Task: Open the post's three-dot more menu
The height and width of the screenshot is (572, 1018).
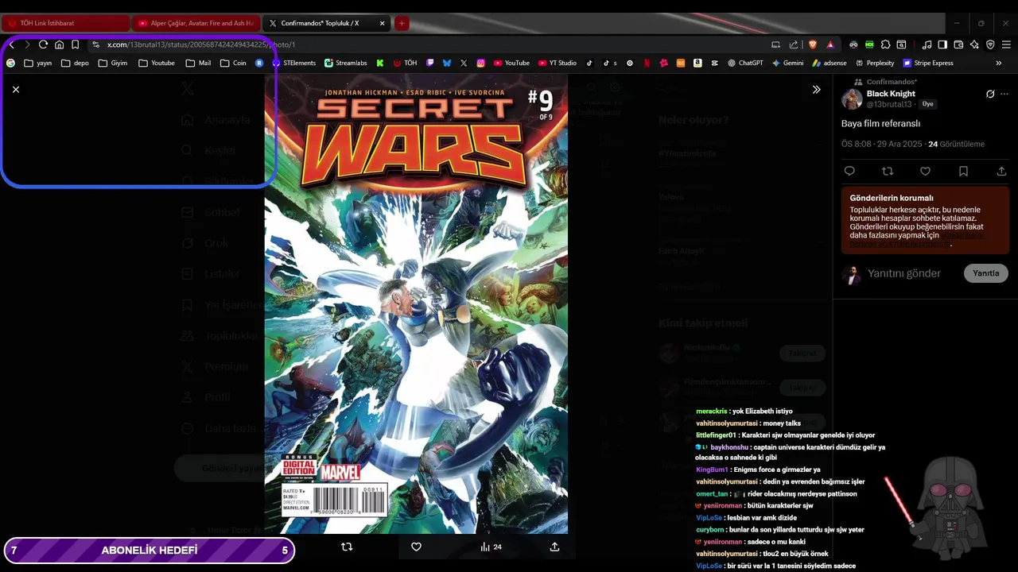Action: (1006, 94)
